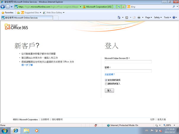Screen dimensions: 179x134
Task: Open the Tools menu
Action: tap(167, 17)
